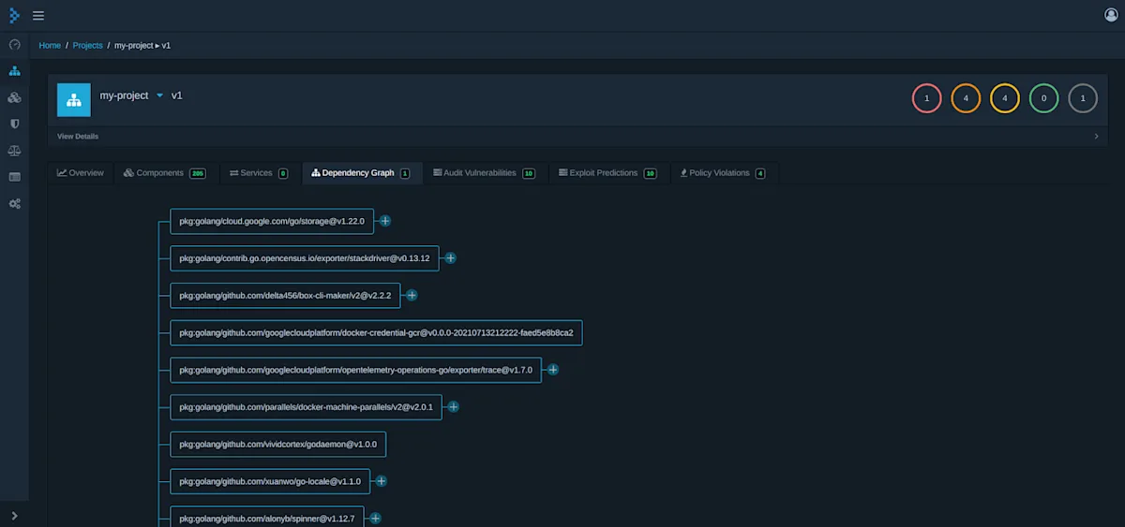Open Licenses via sidebar balance-scale icon
The image size is (1125, 527).
[14, 150]
